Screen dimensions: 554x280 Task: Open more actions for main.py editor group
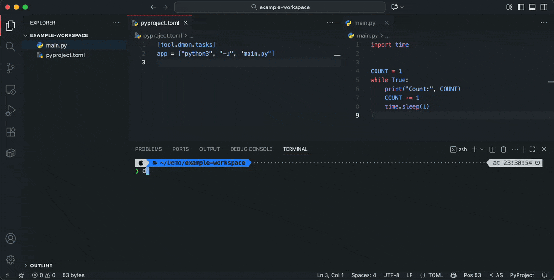click(x=544, y=23)
